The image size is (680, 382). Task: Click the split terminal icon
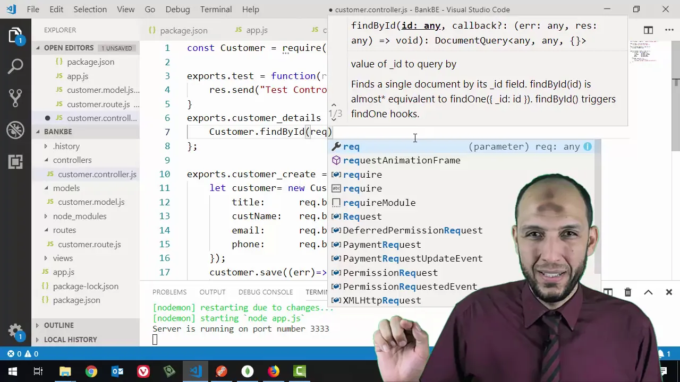pyautogui.click(x=608, y=292)
